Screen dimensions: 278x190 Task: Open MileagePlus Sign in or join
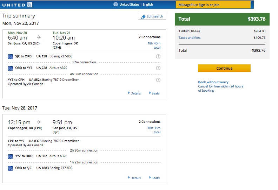[x=213, y=5]
